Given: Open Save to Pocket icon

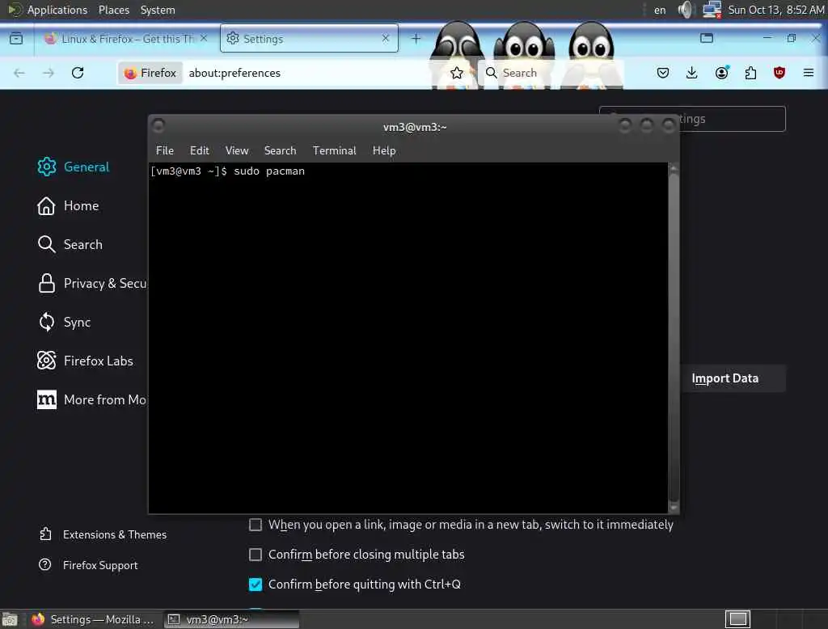Looking at the screenshot, I should [x=663, y=73].
